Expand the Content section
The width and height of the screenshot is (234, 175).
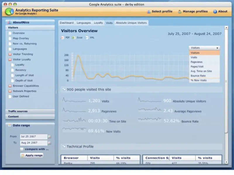point(30,117)
